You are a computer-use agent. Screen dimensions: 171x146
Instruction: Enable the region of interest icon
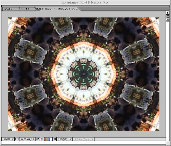click(54, 139)
